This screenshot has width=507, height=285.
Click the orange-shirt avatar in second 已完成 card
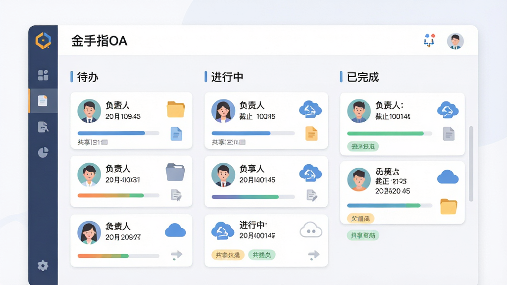[359, 179]
